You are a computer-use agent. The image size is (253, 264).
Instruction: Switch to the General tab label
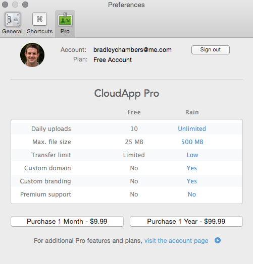pos(12,31)
